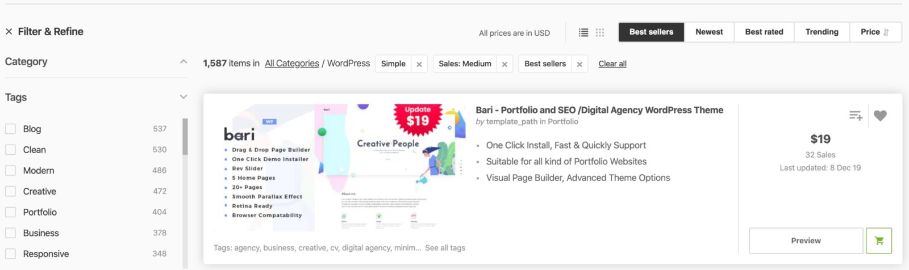Switch to grid view layout

point(600,32)
